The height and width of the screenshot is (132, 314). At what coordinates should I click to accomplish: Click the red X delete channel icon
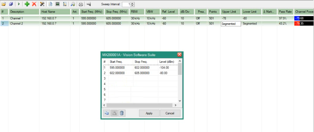(x=34, y=4)
